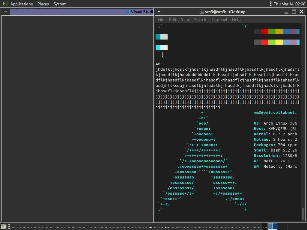Image resolution: width=307 pixels, height=230 pixels.
Task: Click the Uptime: 3 hours line
Action: (275, 140)
